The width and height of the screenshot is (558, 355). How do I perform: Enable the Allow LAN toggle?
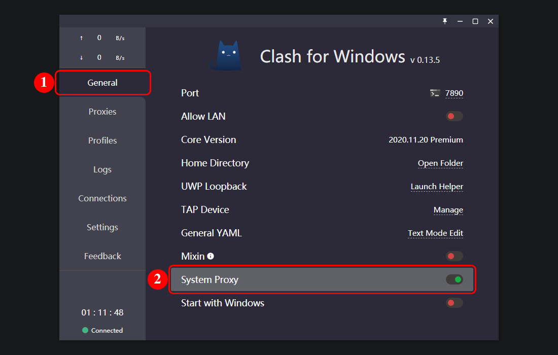[x=454, y=116]
